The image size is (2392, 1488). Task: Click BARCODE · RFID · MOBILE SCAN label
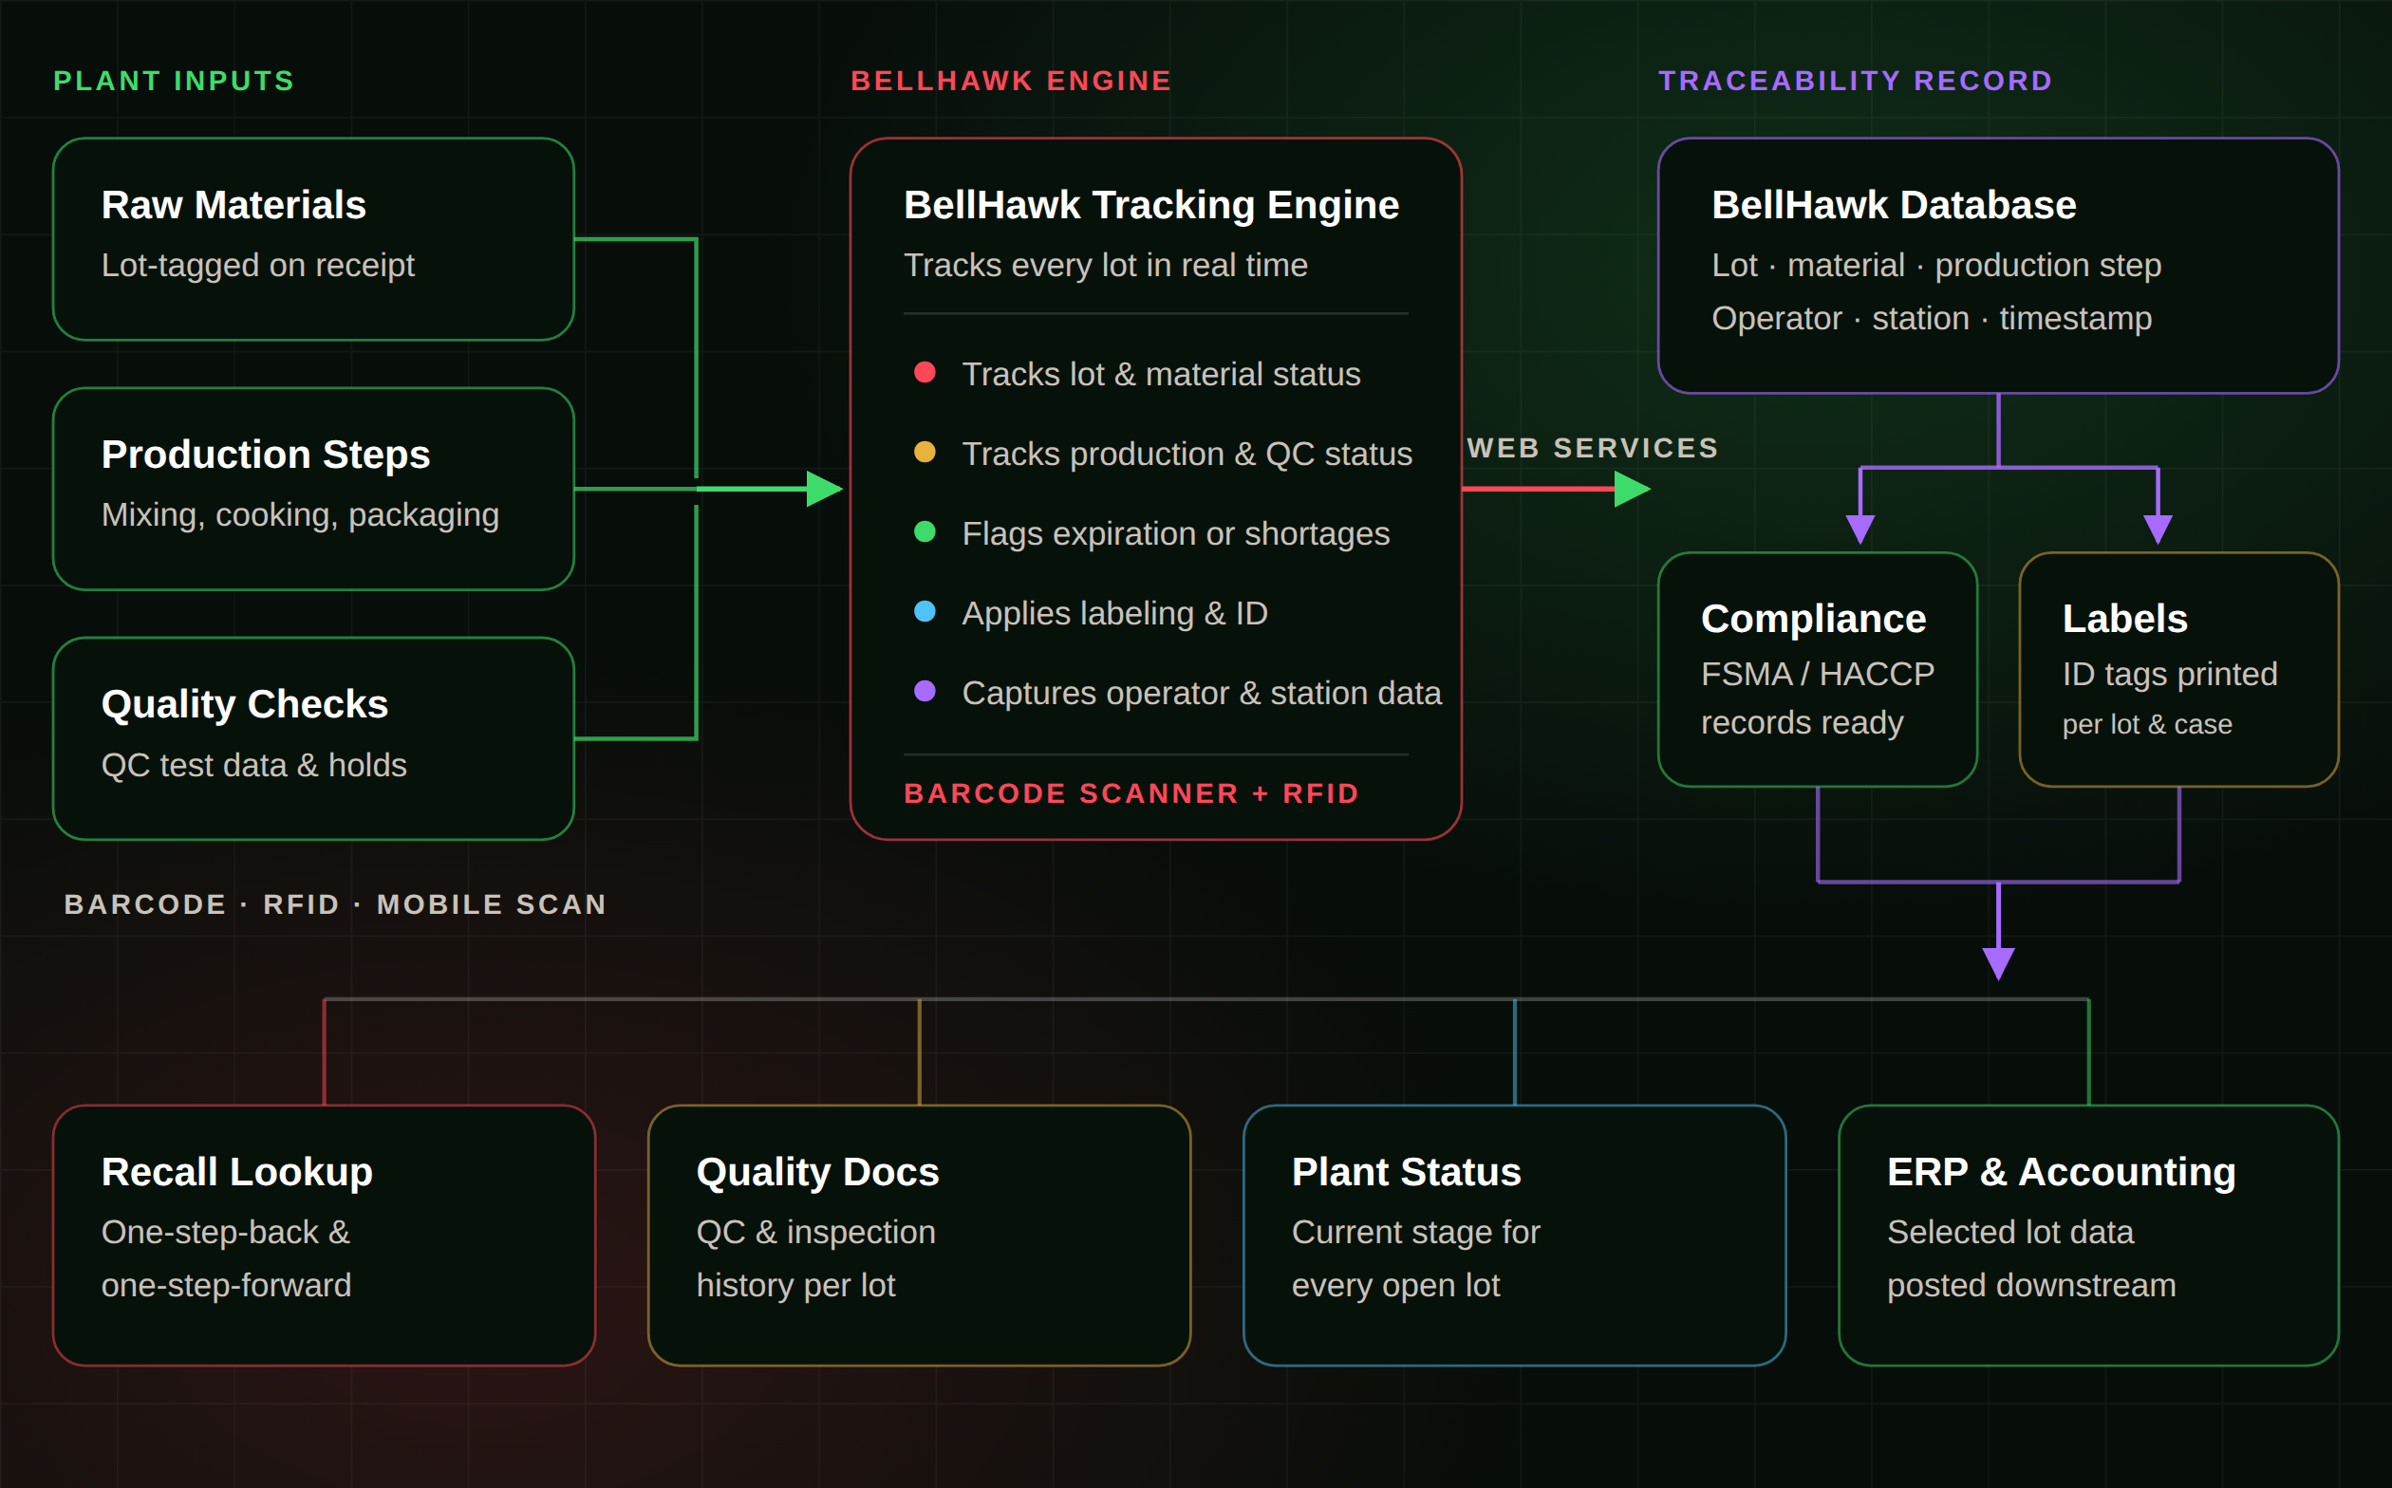pos(335,904)
